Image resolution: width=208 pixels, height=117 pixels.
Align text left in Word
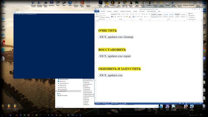coord(134,17)
